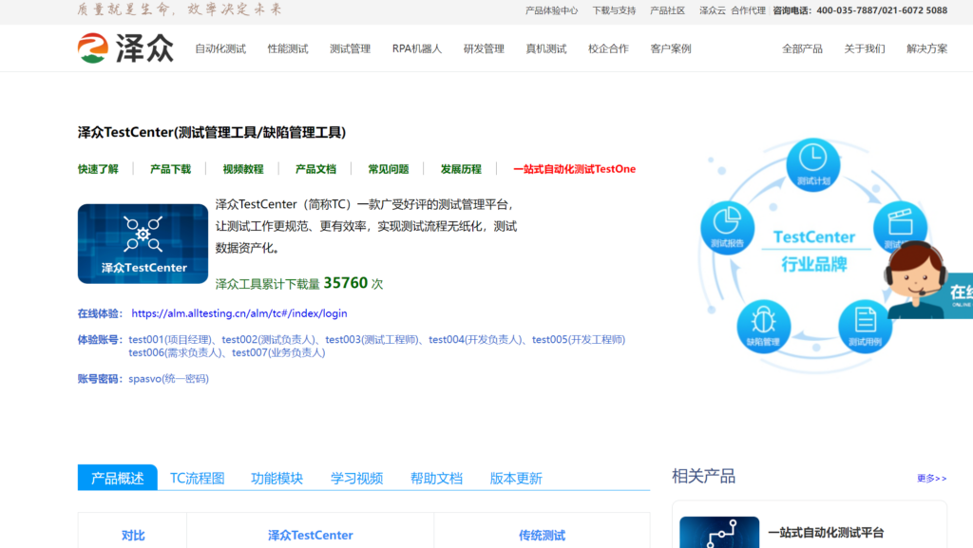Open the 一站式自动化测试平台 related product title

[x=826, y=533]
